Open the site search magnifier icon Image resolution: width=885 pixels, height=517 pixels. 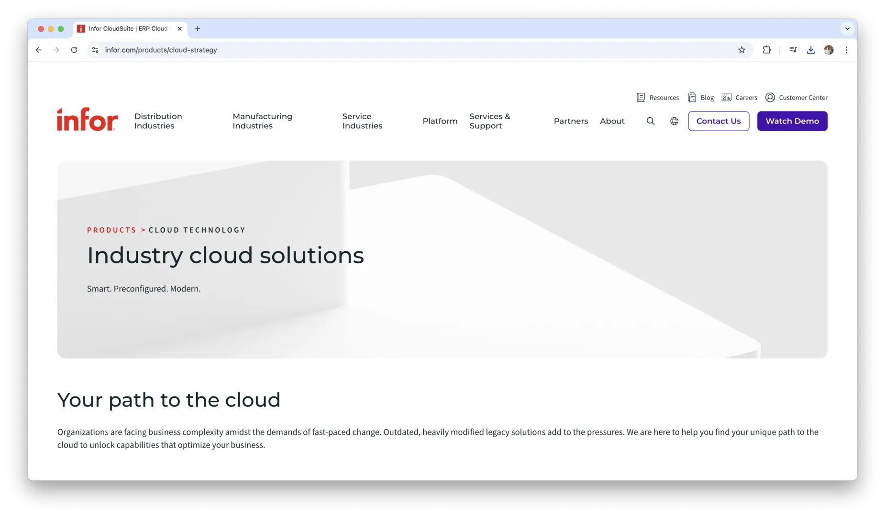(651, 121)
